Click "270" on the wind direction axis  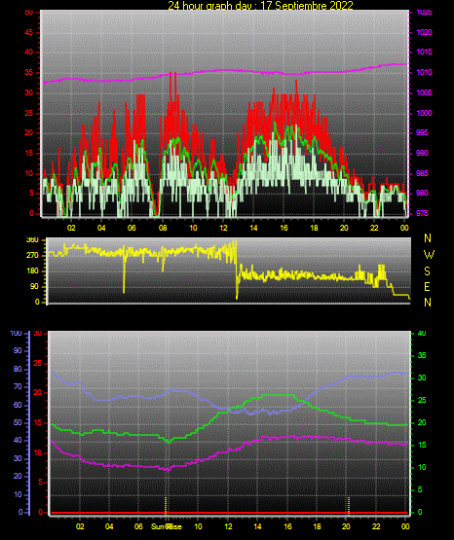pyautogui.click(x=32, y=256)
